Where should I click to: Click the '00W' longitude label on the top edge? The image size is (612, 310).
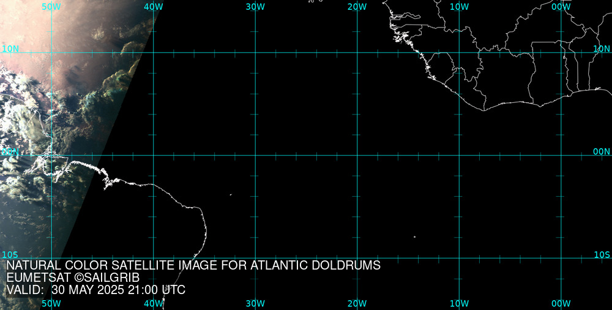[x=561, y=7]
